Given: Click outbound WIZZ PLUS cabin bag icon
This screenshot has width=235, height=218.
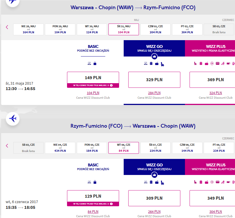Looking at the screenshot, I should point(206,64).
